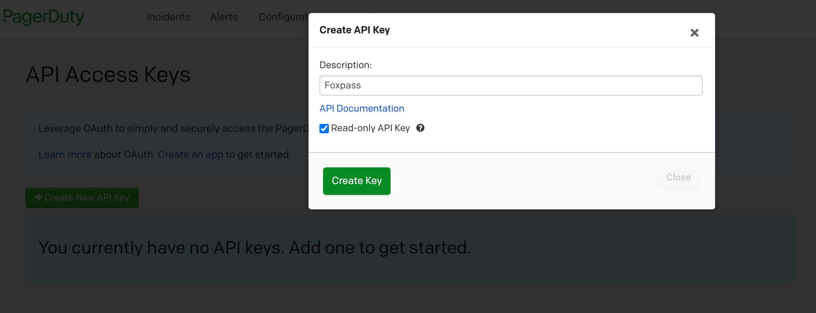The height and width of the screenshot is (313, 816).
Task: Open the Alerts menu item
Action: coord(224,17)
